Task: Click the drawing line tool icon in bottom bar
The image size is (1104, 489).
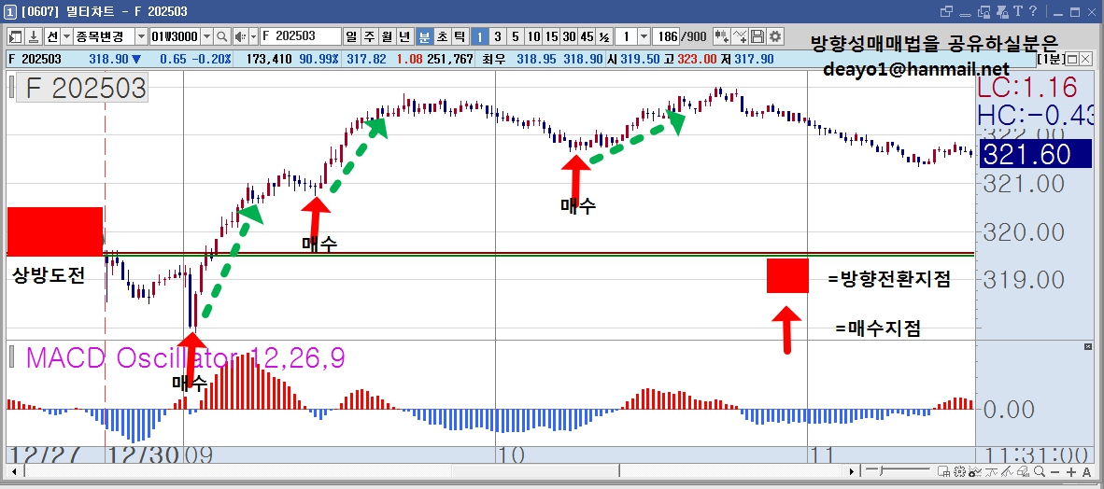Action: tap(1007, 471)
